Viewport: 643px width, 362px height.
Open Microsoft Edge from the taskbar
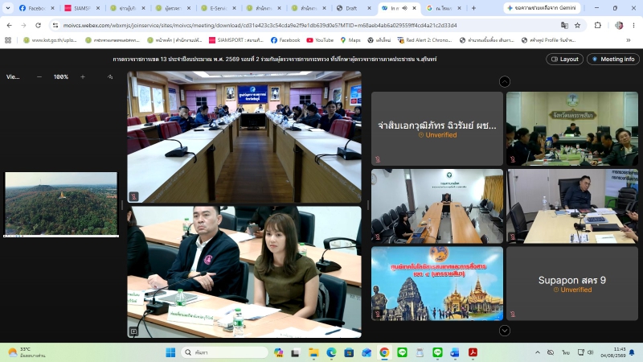coord(331,352)
